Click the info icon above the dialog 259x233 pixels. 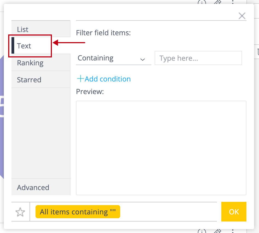pos(202,2)
